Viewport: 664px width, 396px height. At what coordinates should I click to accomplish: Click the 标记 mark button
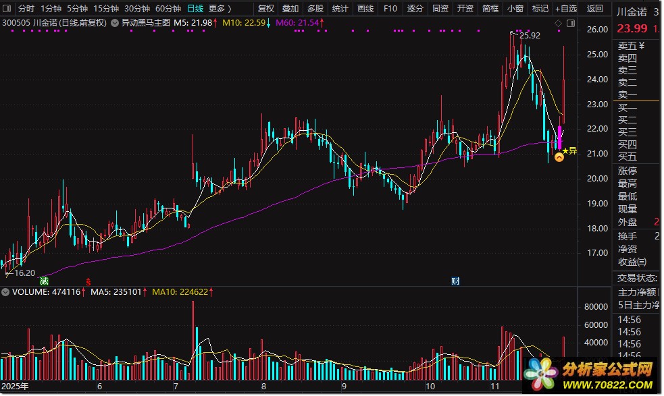pyautogui.click(x=540, y=9)
